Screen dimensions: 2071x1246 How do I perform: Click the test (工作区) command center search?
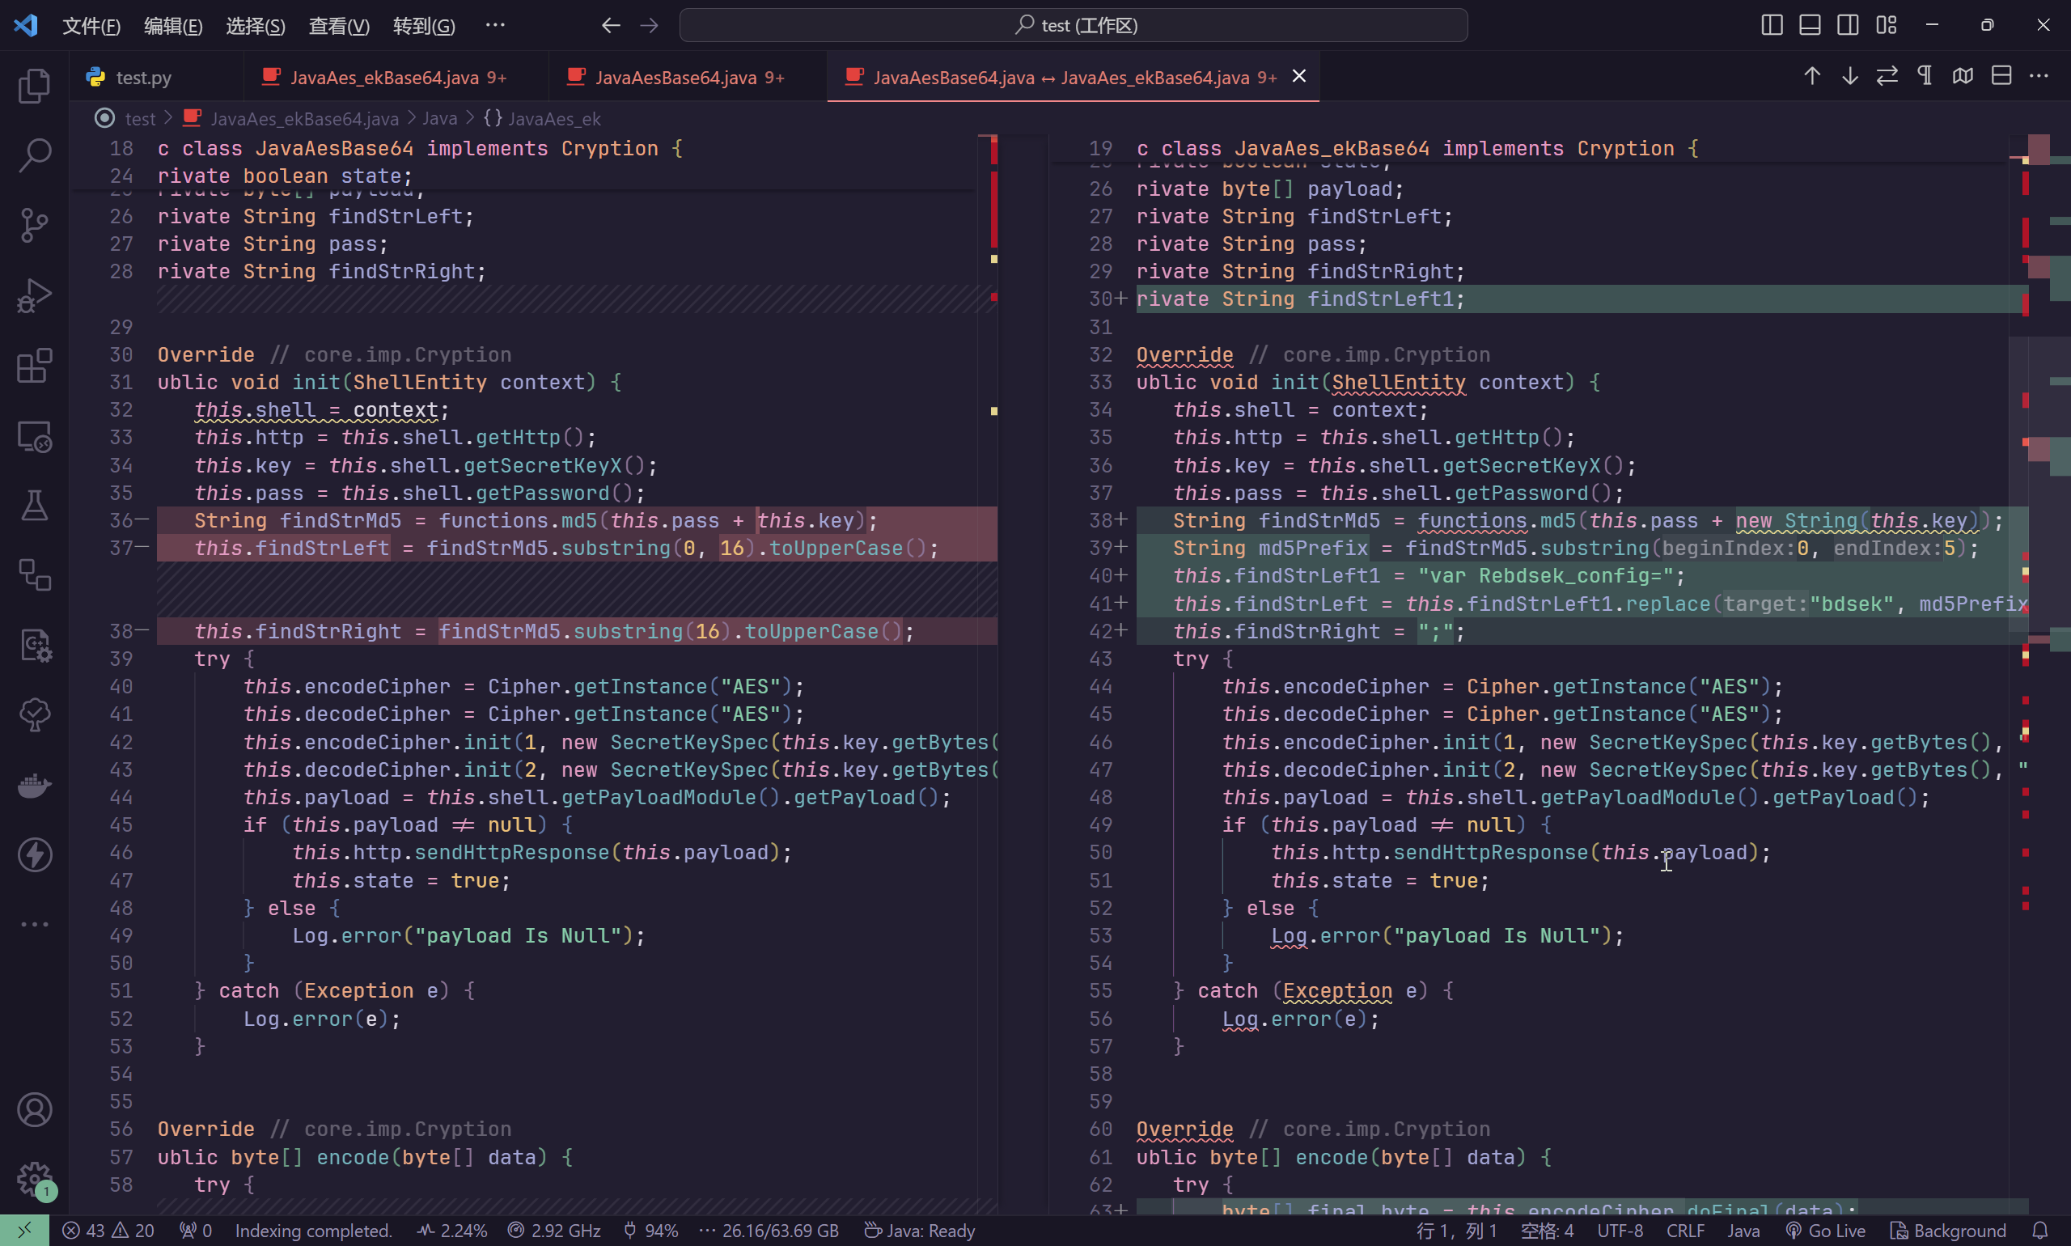click(x=1073, y=25)
